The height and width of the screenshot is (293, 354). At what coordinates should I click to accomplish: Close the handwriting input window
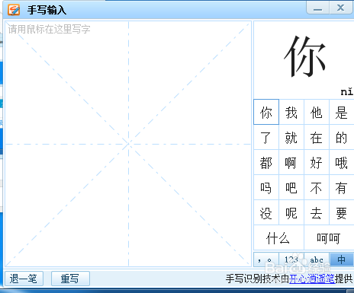tap(341, 8)
